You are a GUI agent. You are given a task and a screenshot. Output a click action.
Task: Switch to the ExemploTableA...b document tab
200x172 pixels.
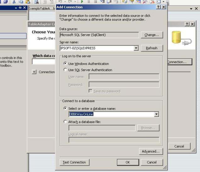[x=42, y=8]
